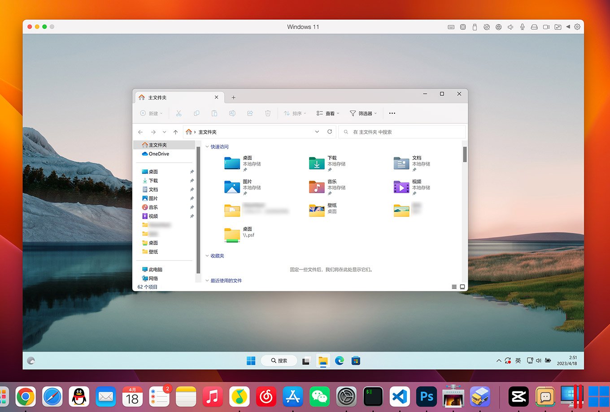Click the Rename icon in the toolbar

tap(232, 113)
